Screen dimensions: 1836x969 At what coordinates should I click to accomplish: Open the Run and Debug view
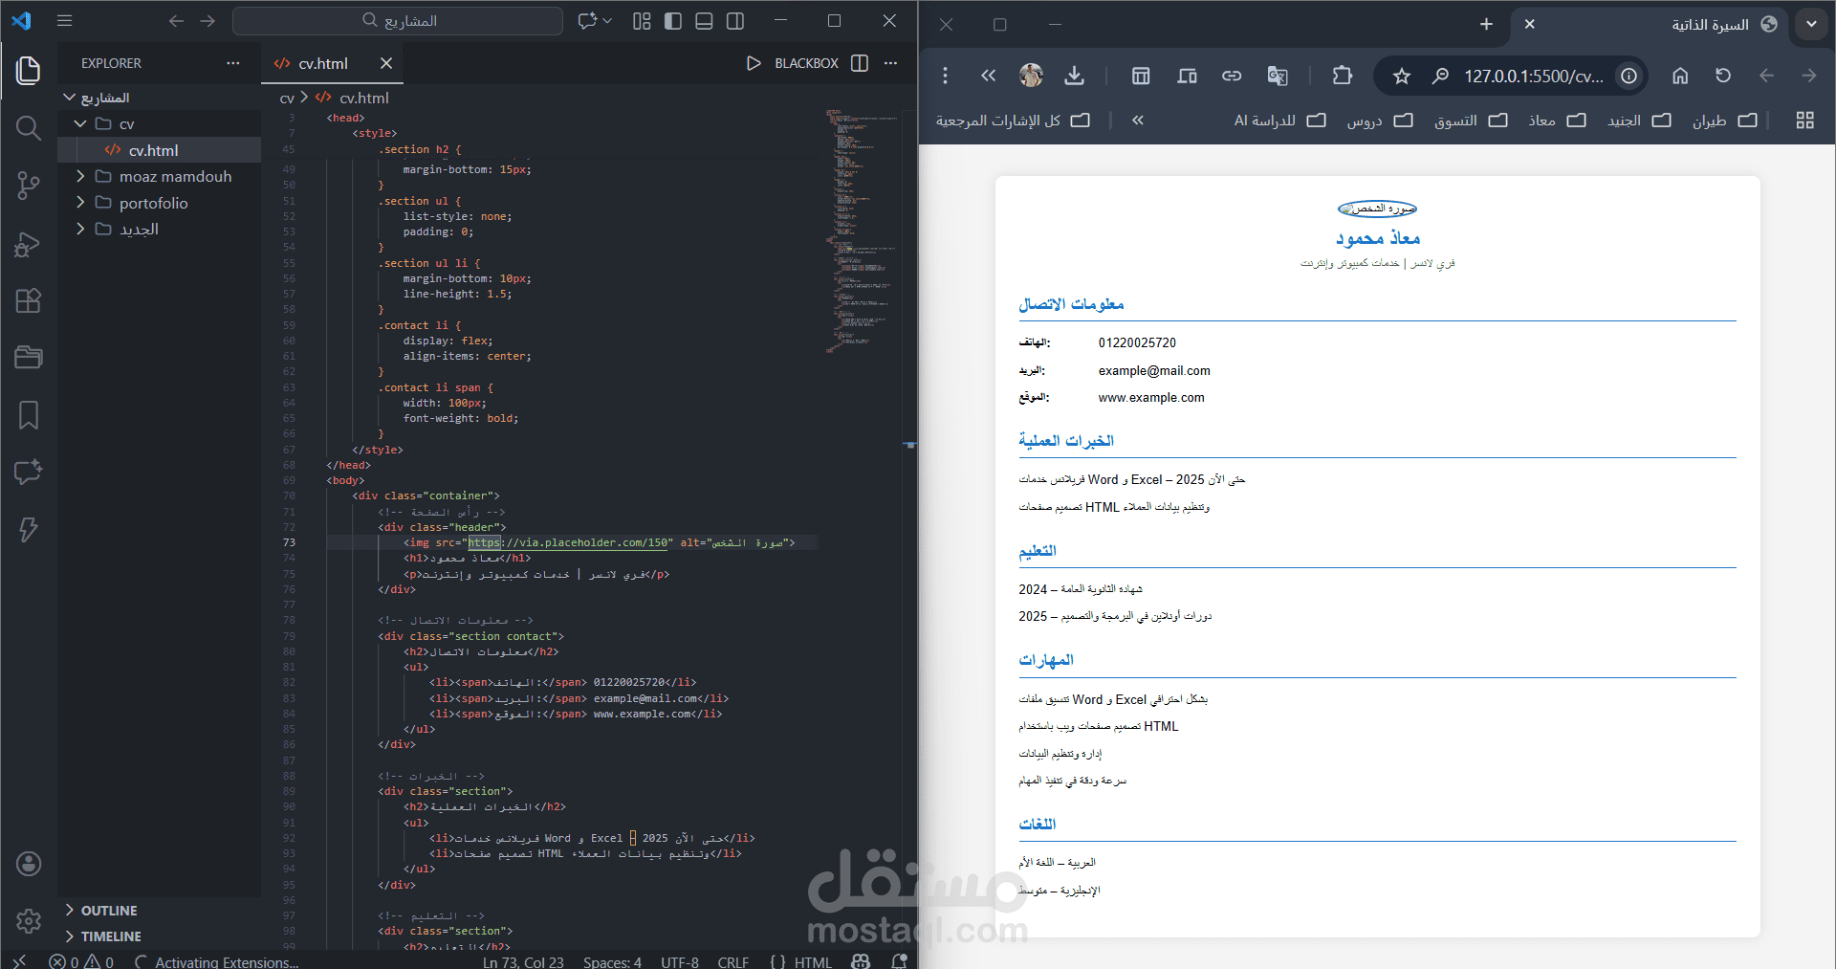click(x=28, y=244)
